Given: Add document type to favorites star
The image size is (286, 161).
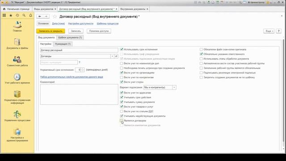Looking at the screenshot, I should pyautogui.click(x=55, y=17).
